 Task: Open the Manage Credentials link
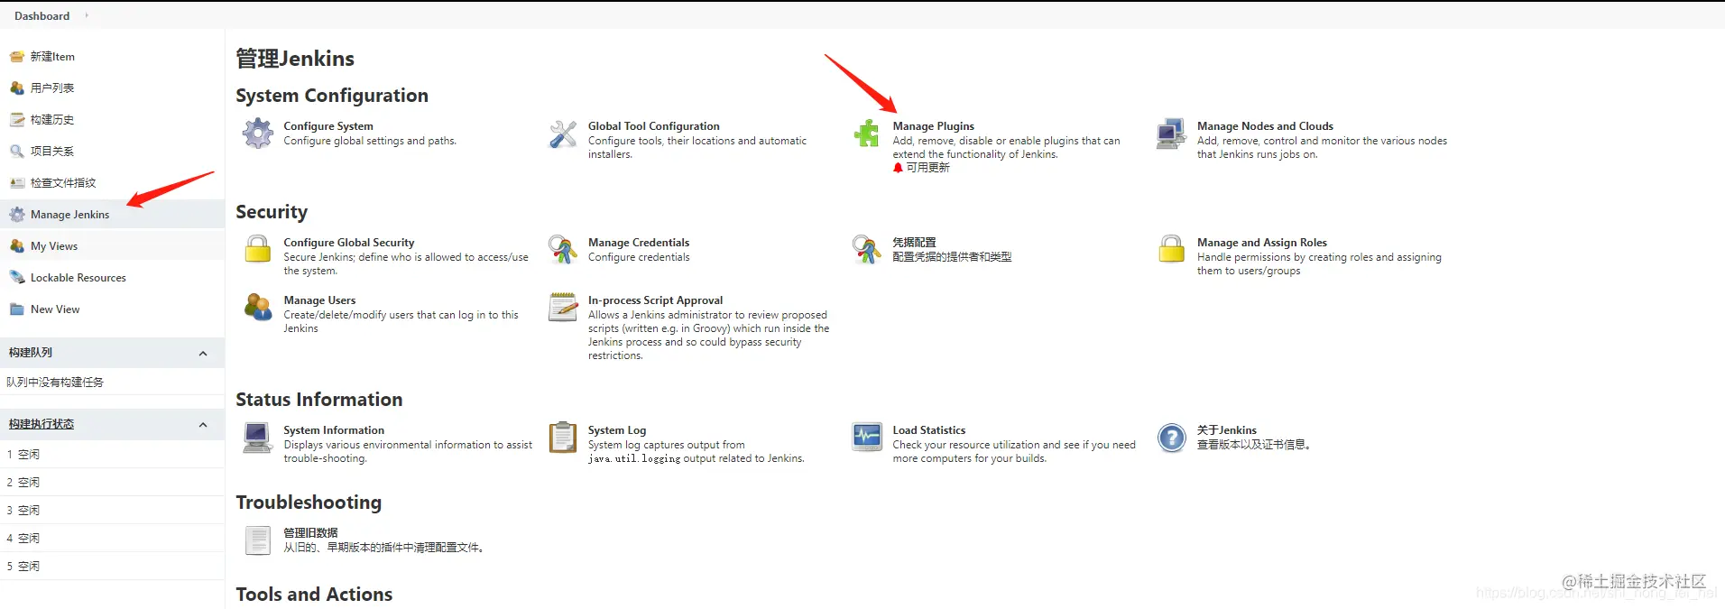tap(639, 243)
